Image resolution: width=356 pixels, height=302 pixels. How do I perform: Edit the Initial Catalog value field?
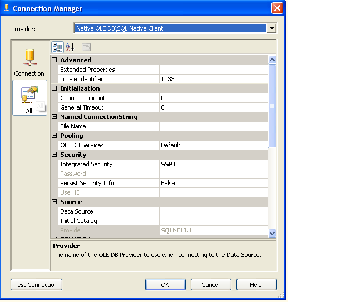[x=214, y=221]
